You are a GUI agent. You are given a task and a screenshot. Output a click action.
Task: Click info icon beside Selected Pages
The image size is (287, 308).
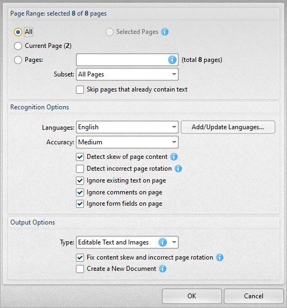165,32
